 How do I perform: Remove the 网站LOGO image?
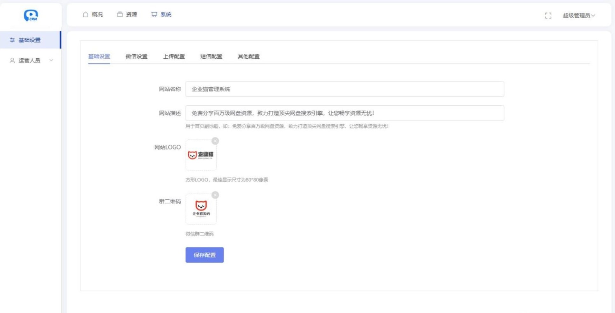(x=215, y=141)
